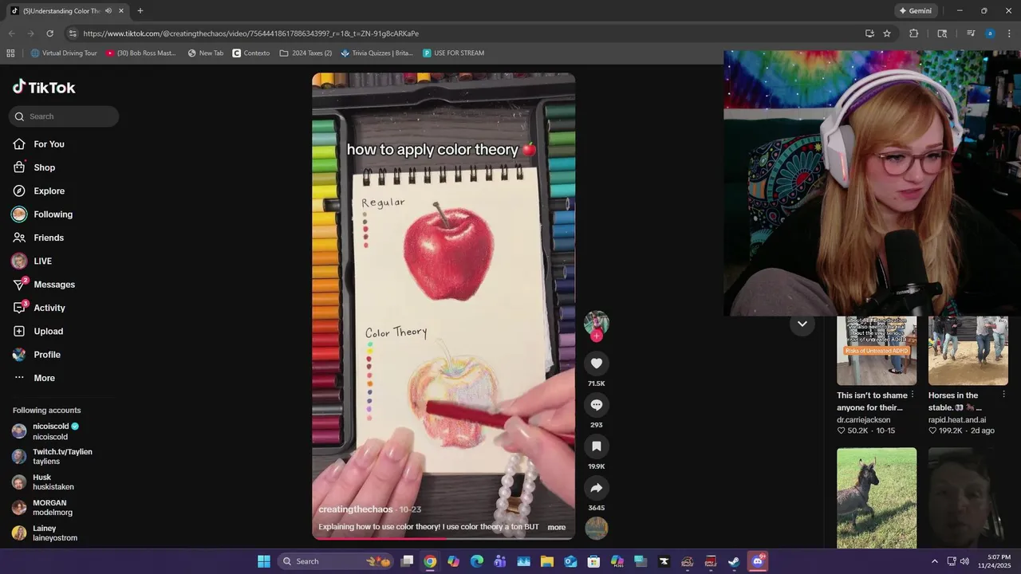Viewport: 1021px width, 574px height.
Task: Open dr.carriejackson author link
Action: (x=863, y=419)
